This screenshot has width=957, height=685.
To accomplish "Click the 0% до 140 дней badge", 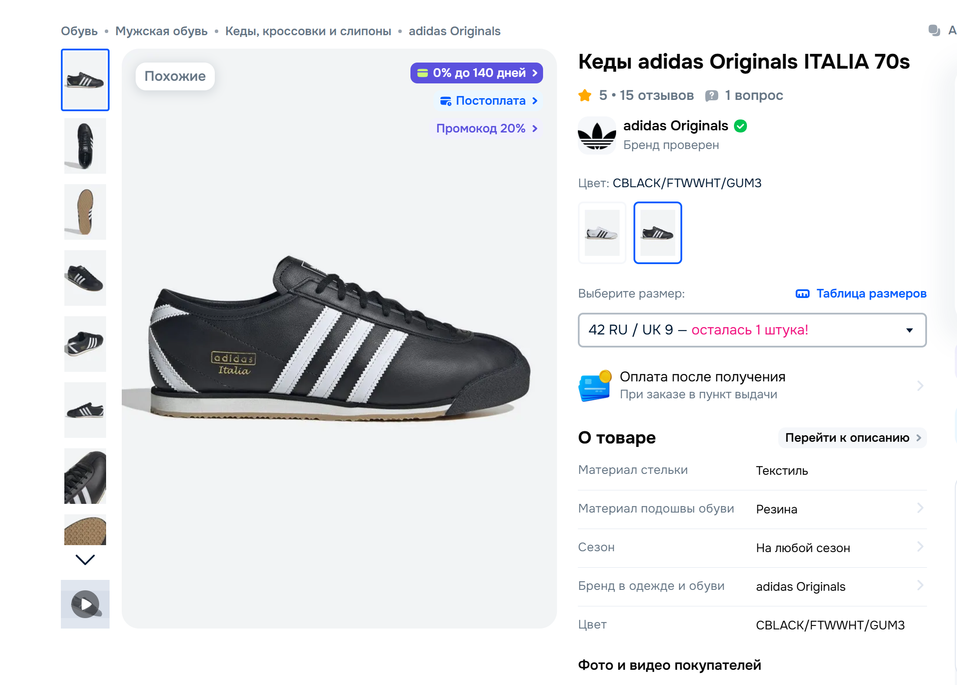I will (477, 73).
